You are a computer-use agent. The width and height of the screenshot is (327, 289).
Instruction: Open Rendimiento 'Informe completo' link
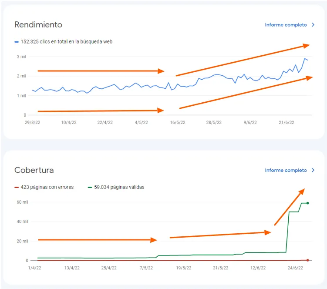pyautogui.click(x=286, y=25)
